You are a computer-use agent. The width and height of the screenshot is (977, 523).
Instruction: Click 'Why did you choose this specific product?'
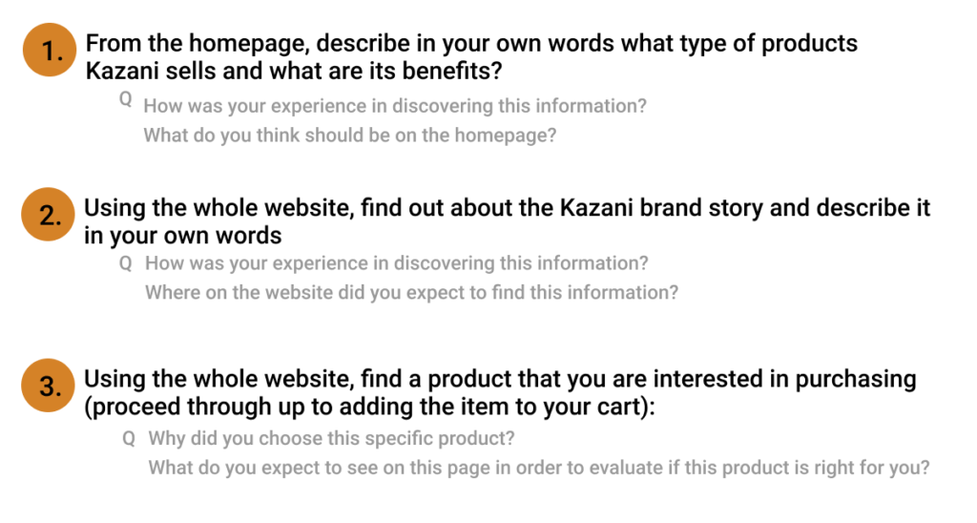pos(331,438)
